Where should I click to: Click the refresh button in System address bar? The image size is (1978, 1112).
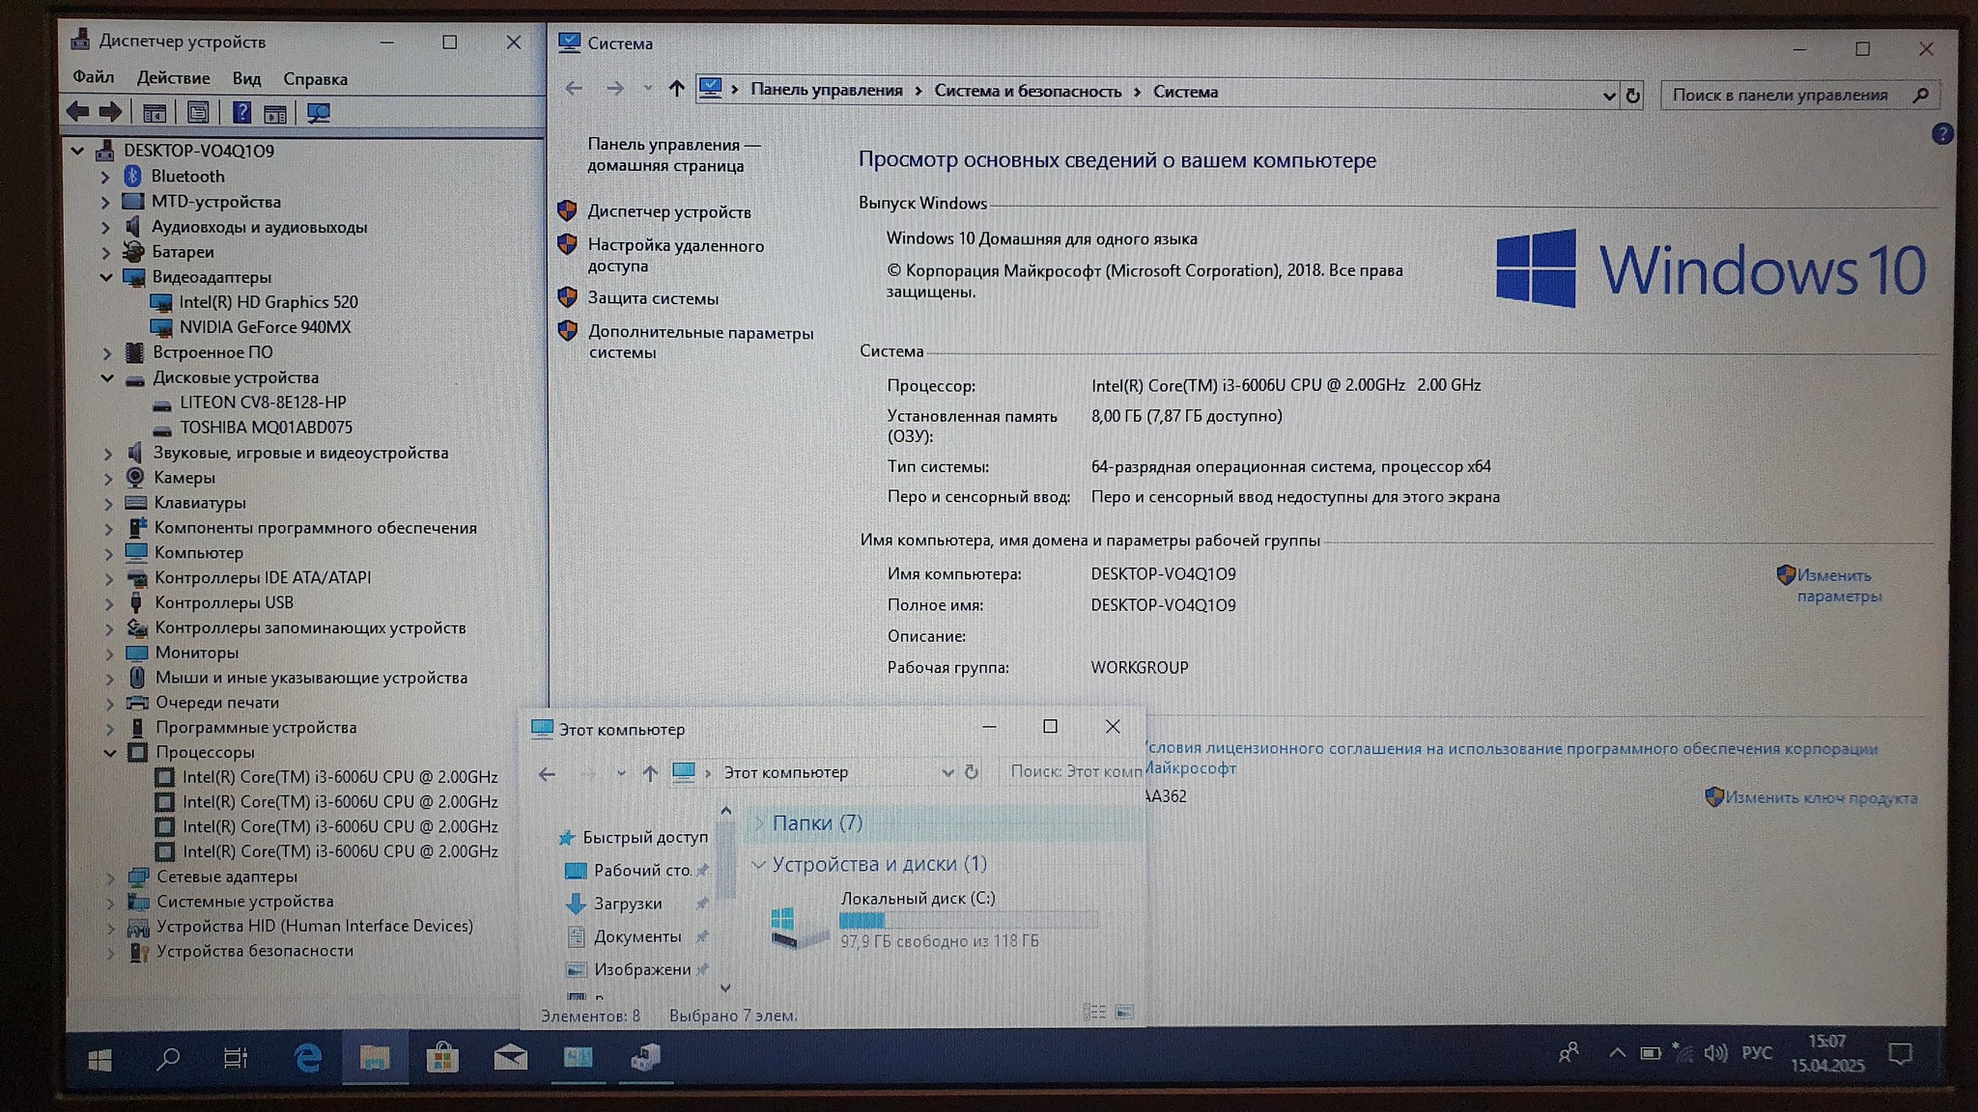click(x=1632, y=96)
